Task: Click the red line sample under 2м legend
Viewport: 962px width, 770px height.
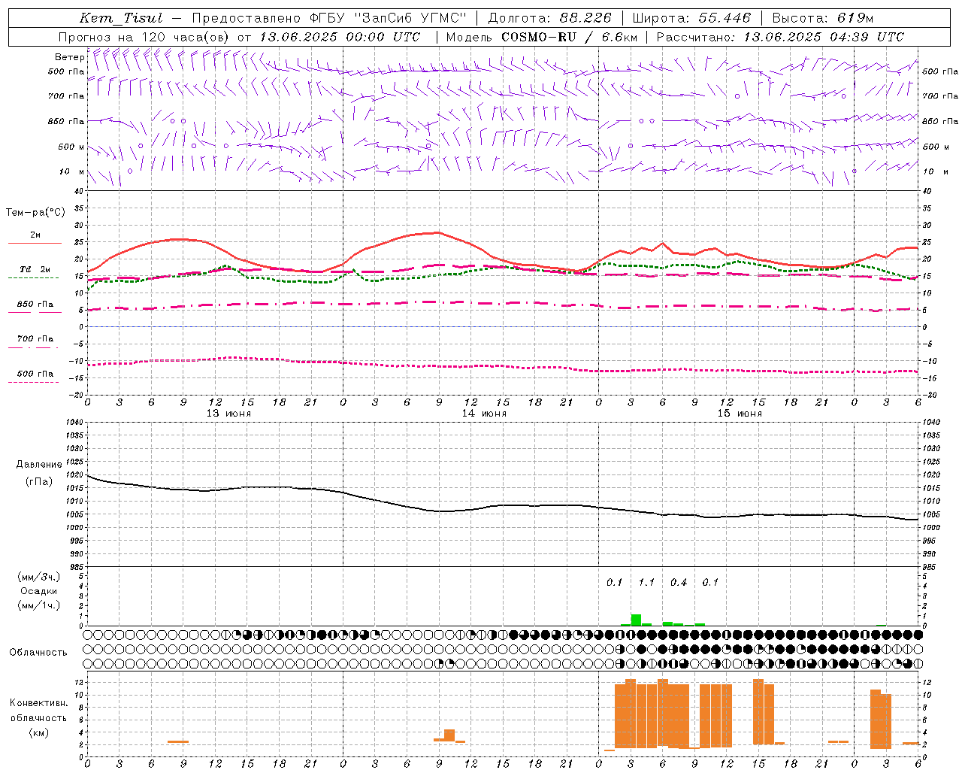Action: click(x=35, y=244)
